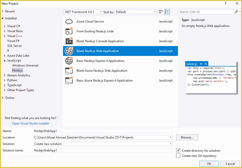Screen dimensions: 242x168
Task: Click the Blank Node.js Console Application icon
Action: (x=69, y=41)
